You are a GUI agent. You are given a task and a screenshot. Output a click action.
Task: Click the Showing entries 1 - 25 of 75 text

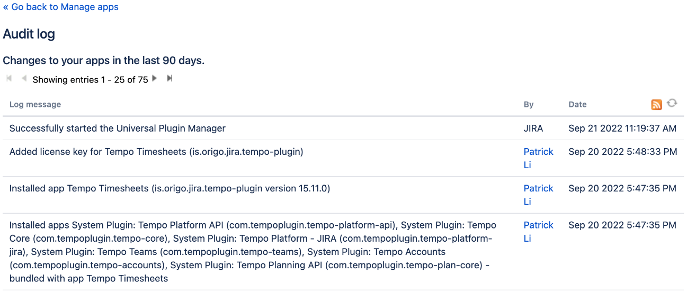[x=90, y=80]
